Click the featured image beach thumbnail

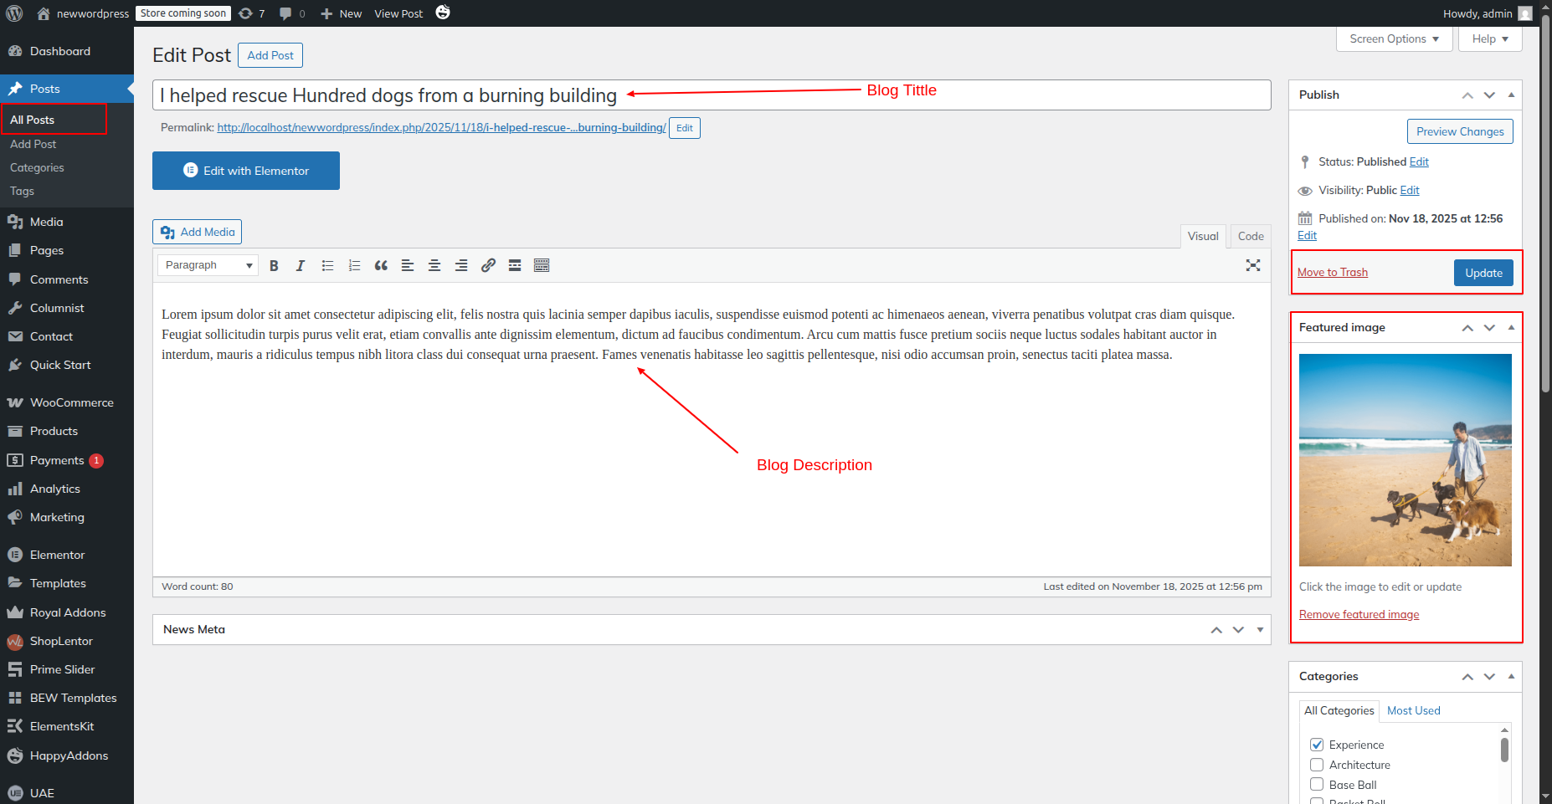click(x=1405, y=459)
